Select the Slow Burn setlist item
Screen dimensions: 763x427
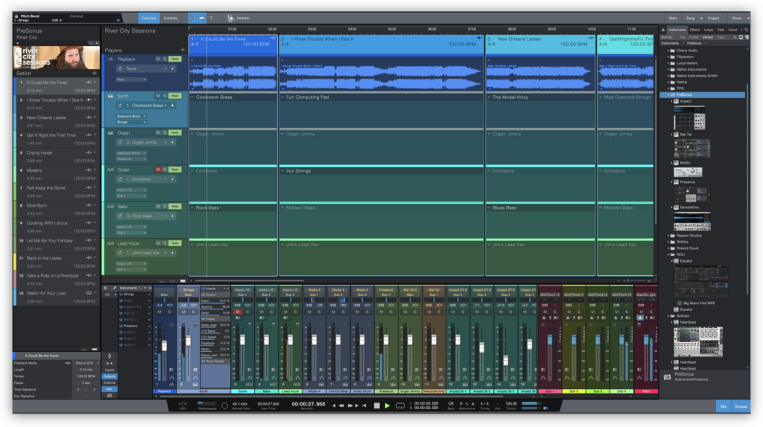click(x=57, y=209)
